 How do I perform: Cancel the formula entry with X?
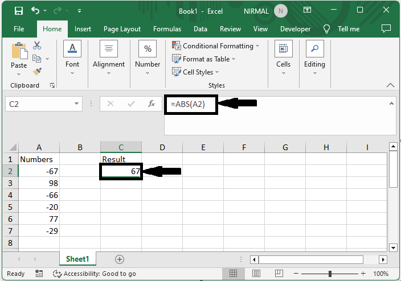(x=111, y=104)
